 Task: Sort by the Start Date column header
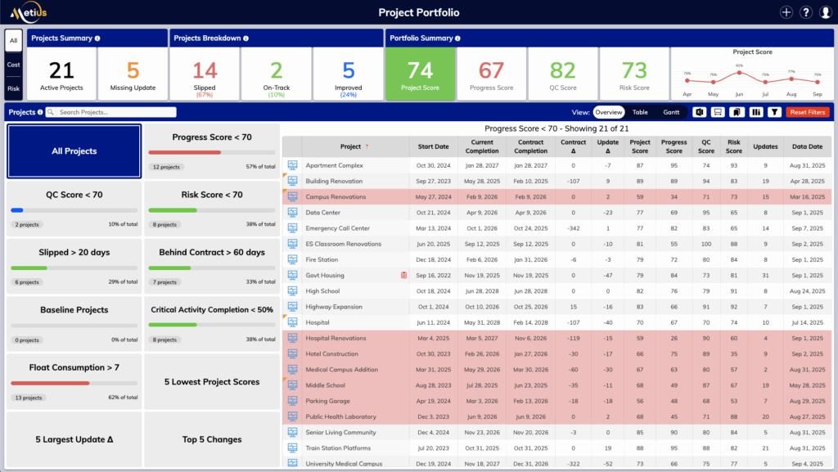pyautogui.click(x=433, y=146)
